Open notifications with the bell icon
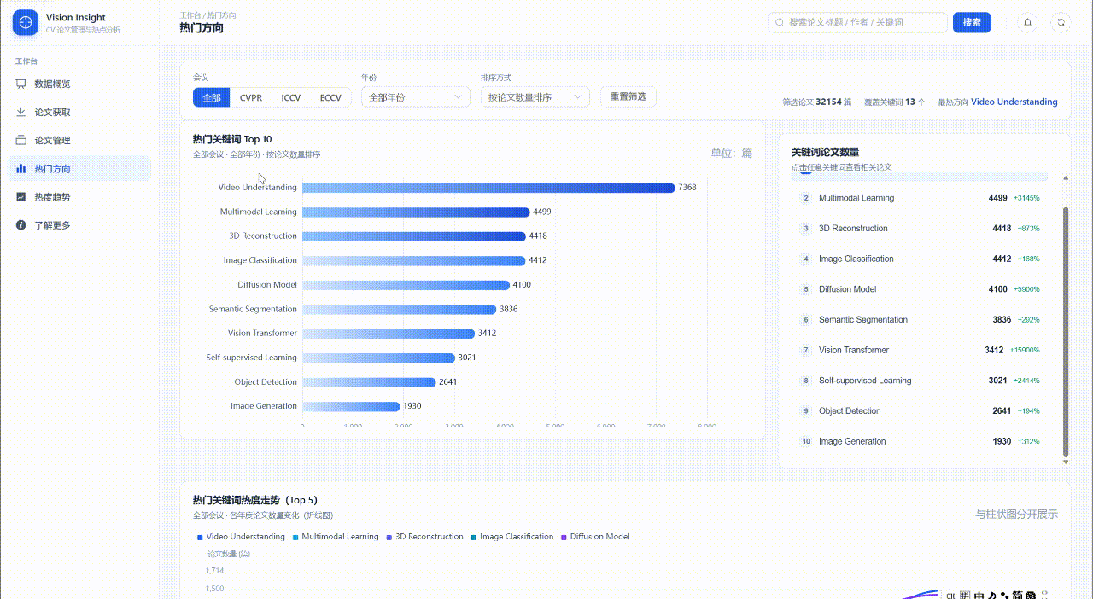1093x599 pixels. (x=1028, y=22)
